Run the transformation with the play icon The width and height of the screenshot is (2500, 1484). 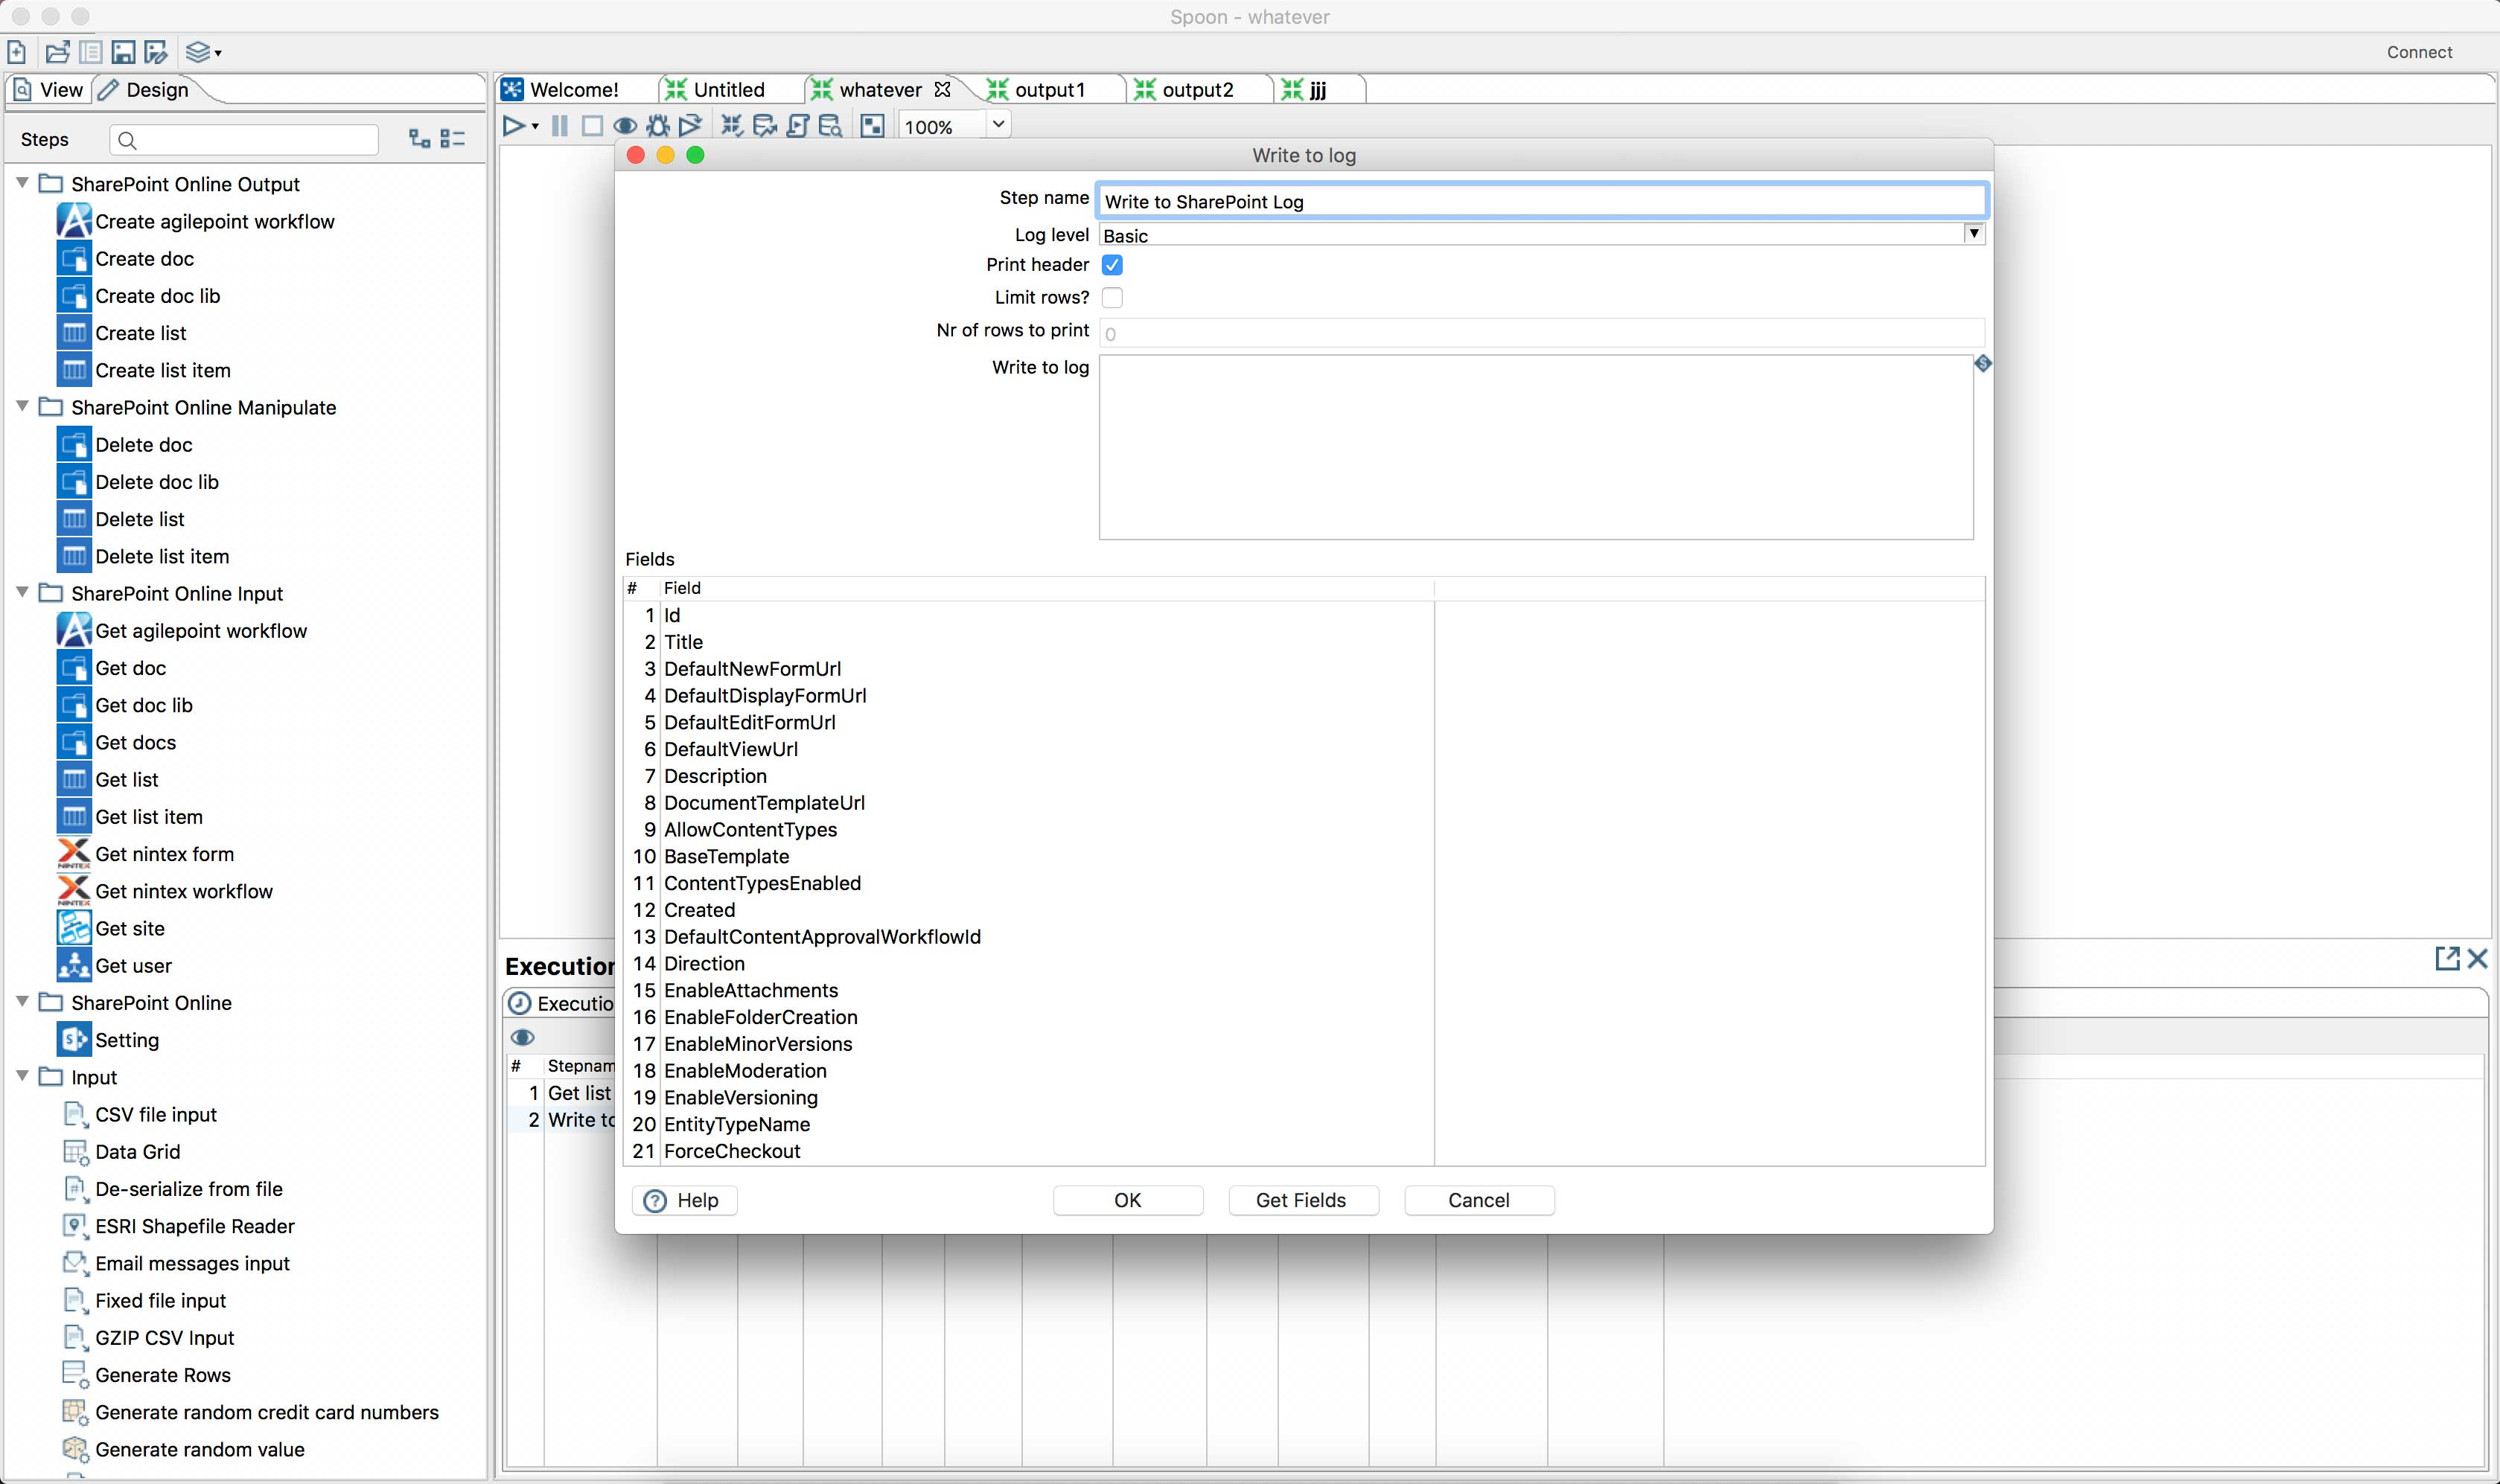513,126
